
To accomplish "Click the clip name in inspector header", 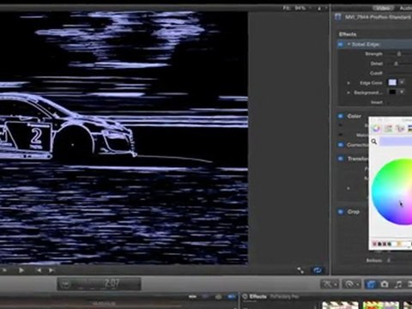I will click(378, 17).
